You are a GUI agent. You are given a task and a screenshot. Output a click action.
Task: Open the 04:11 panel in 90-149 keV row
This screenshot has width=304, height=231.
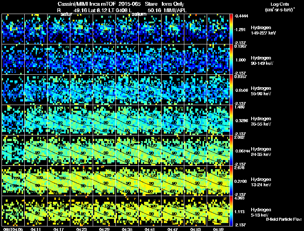tap(36, 60)
